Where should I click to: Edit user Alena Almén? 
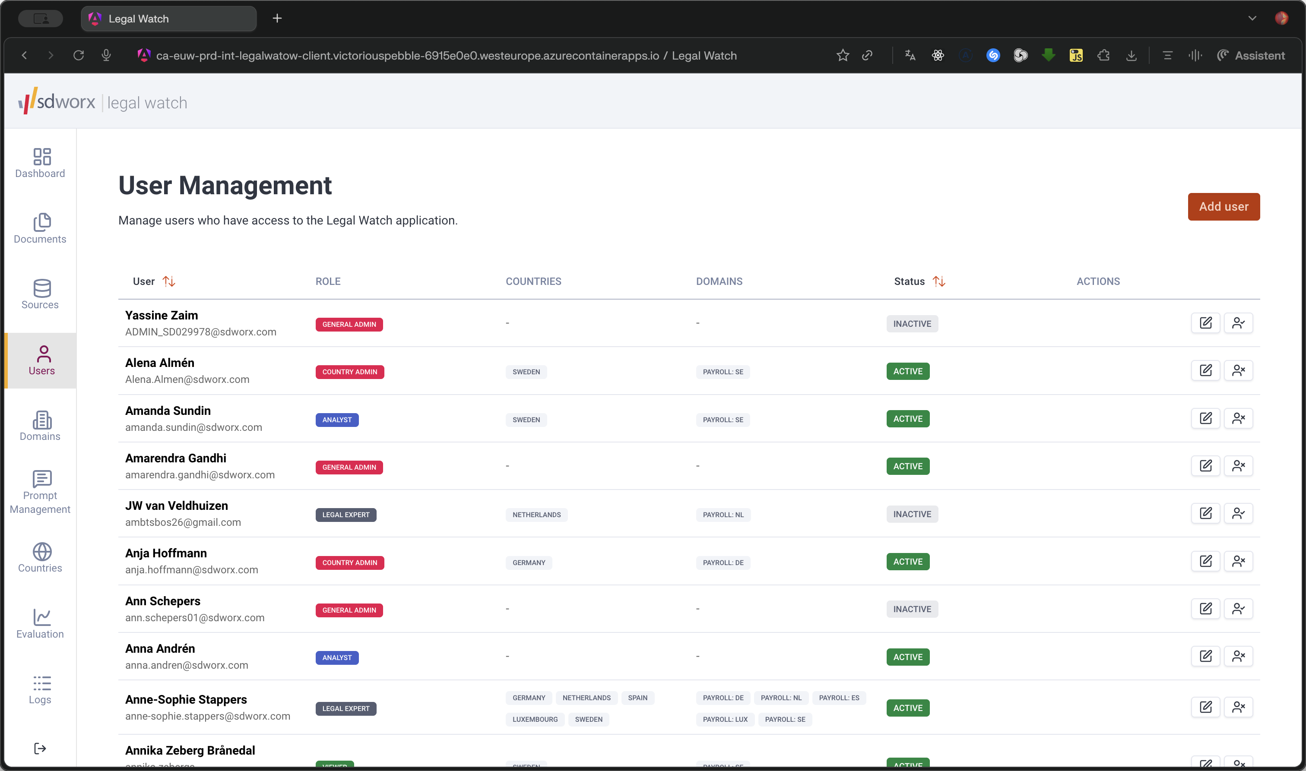[x=1206, y=370]
